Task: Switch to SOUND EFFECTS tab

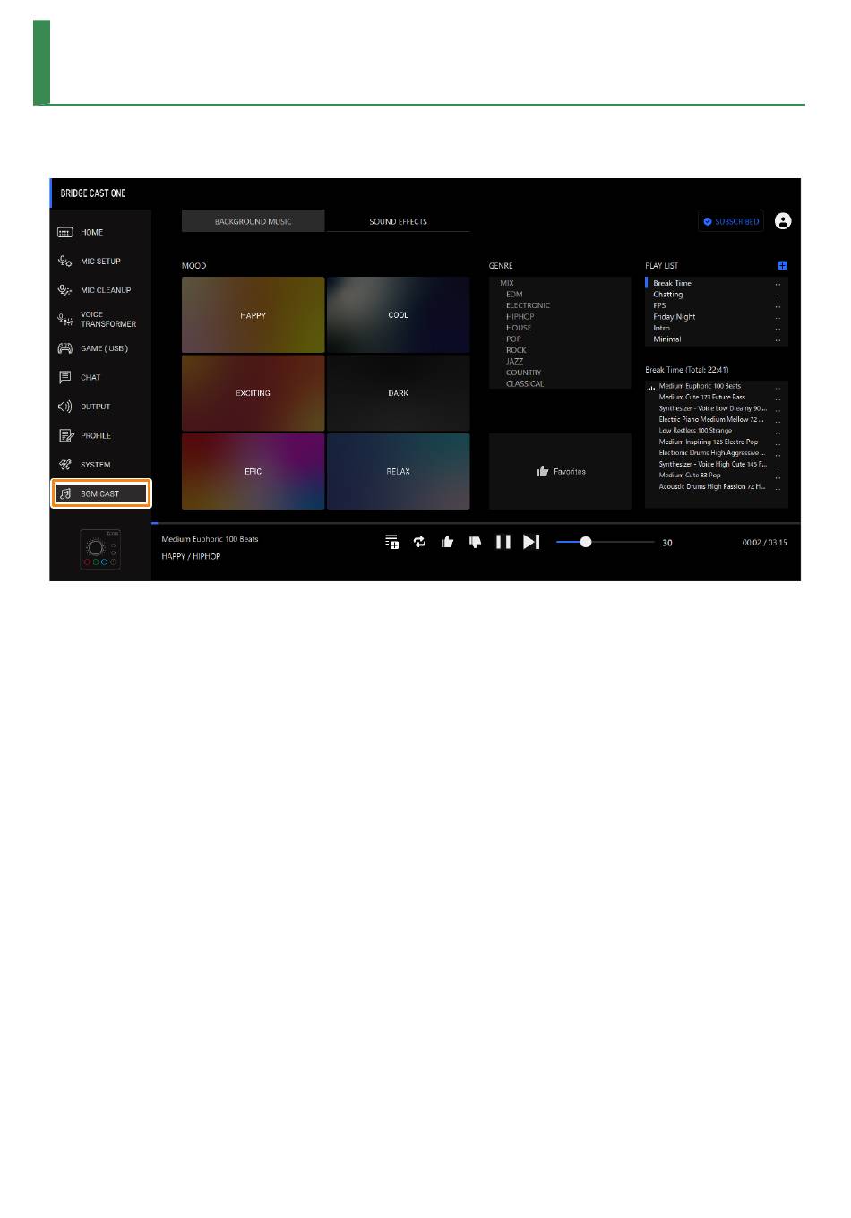Action: 398,221
